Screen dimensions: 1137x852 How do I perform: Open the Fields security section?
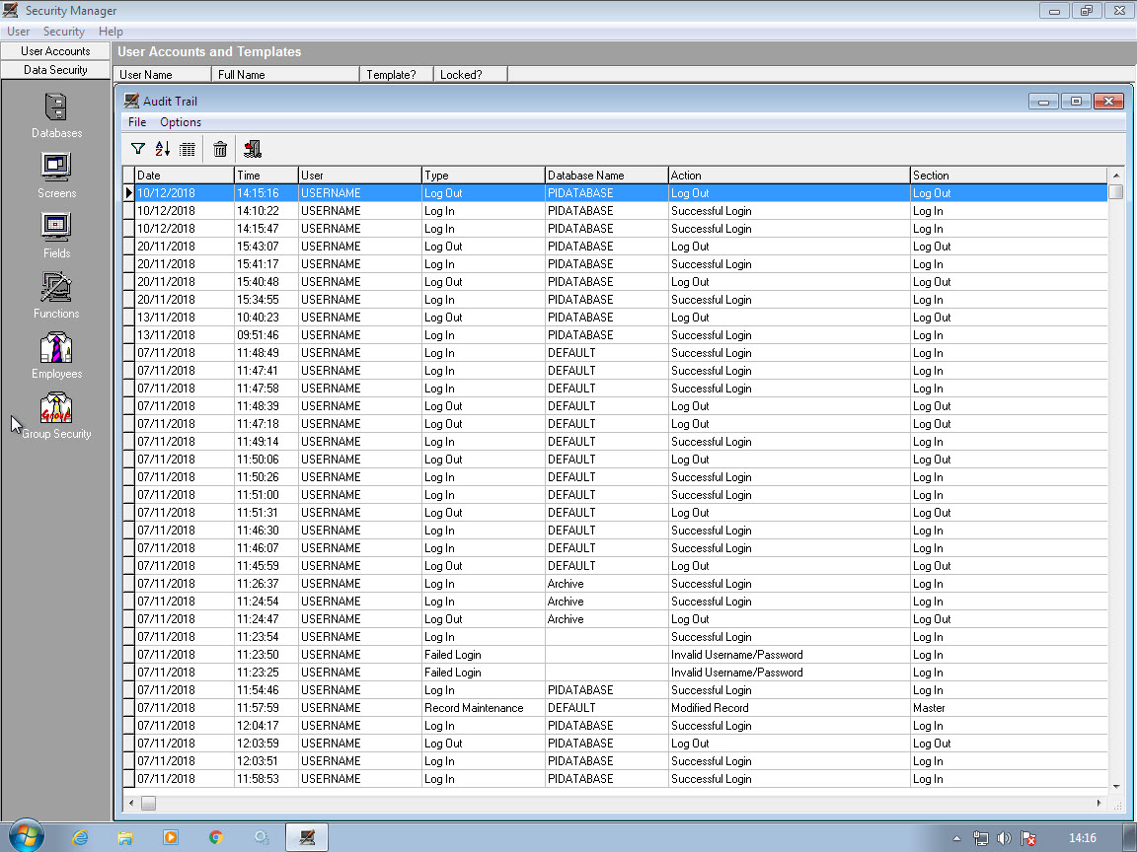[56, 235]
